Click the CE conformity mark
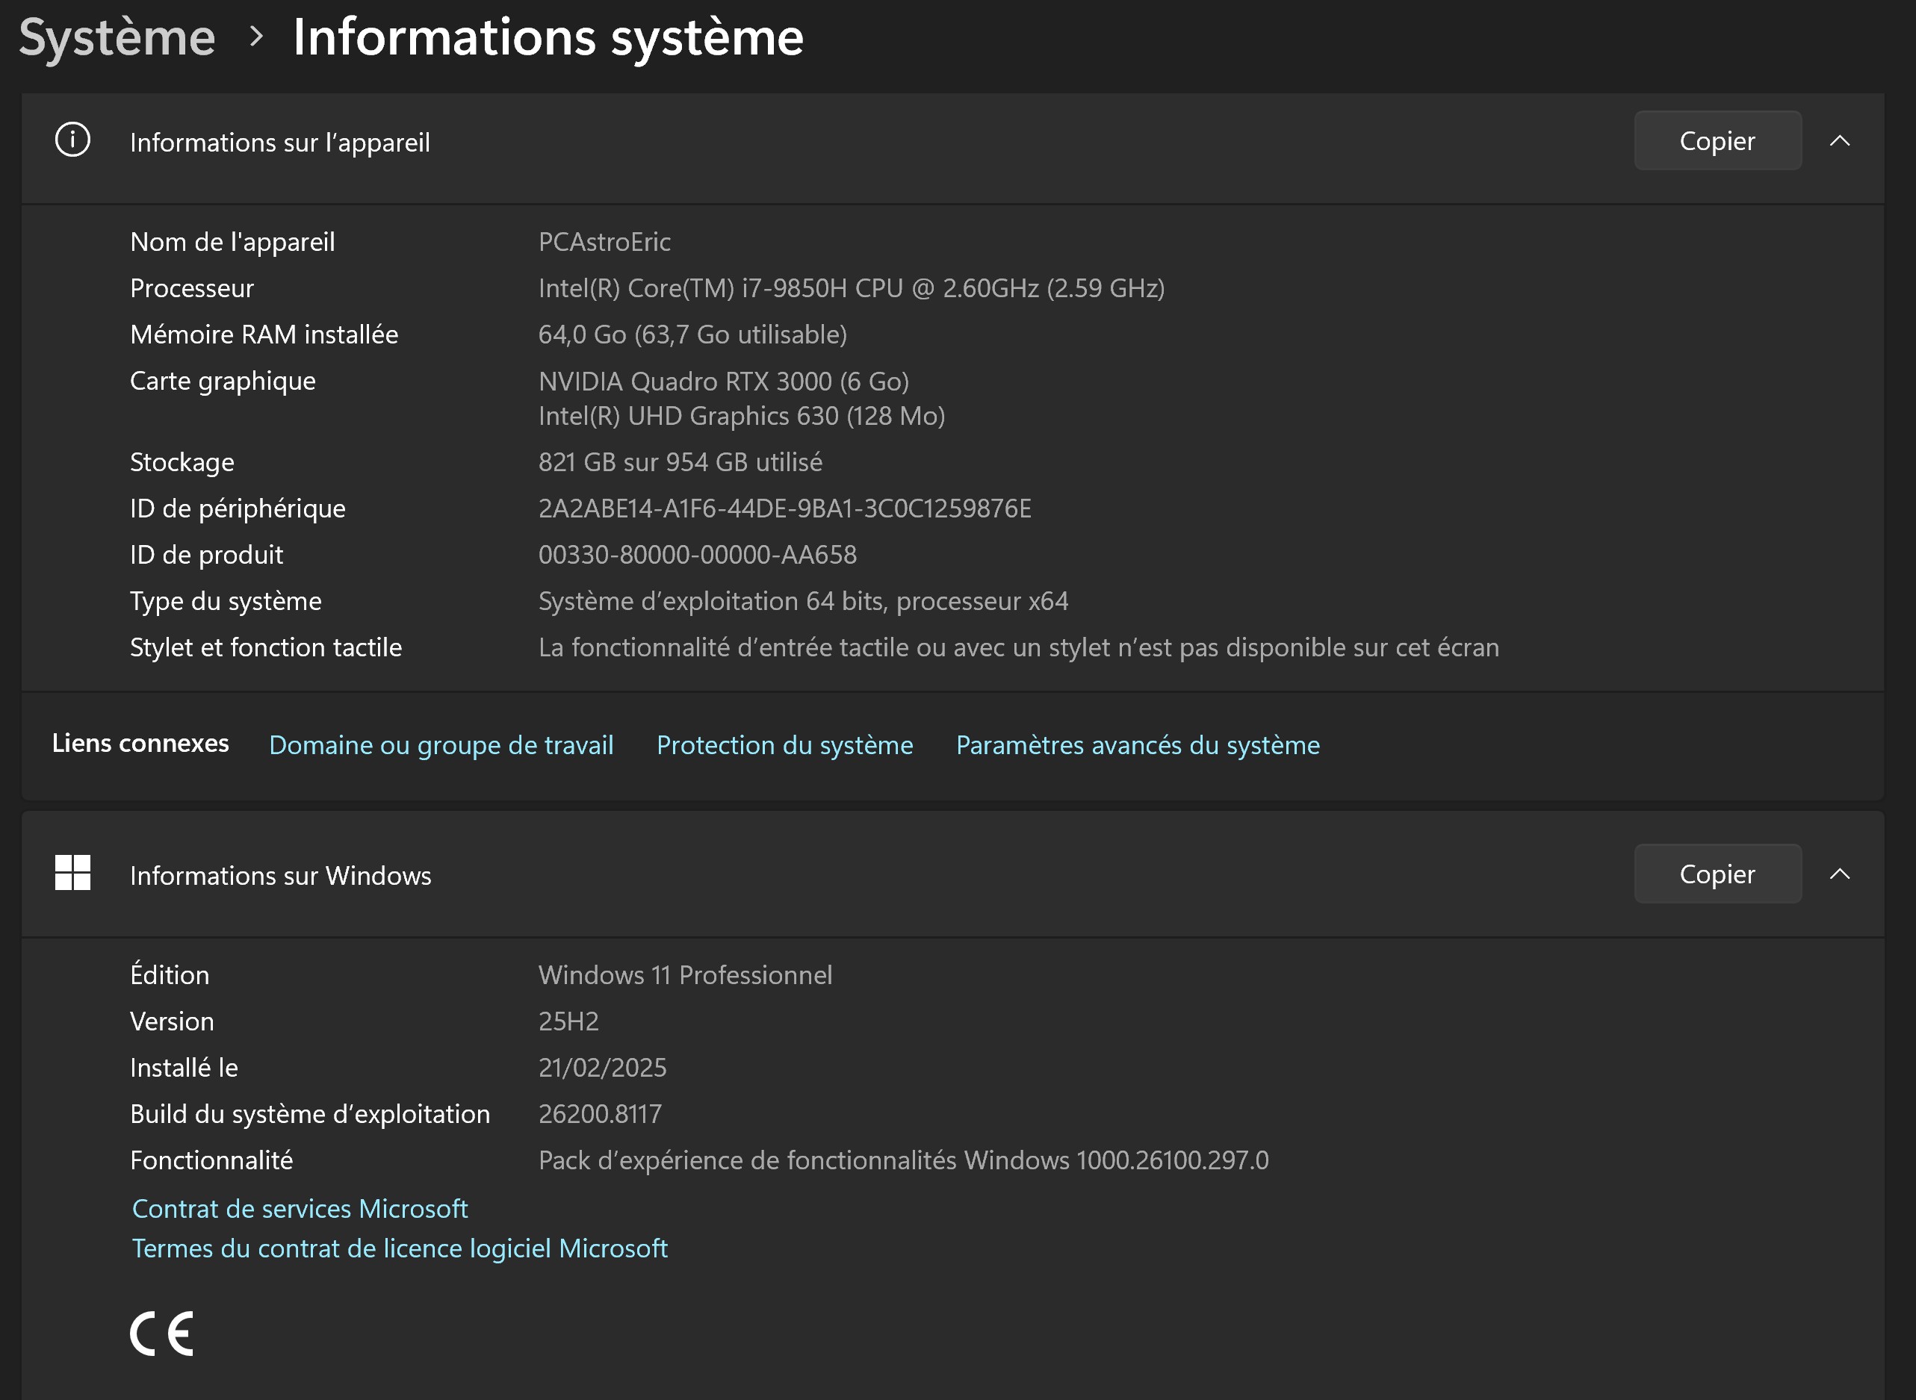 [x=162, y=1333]
